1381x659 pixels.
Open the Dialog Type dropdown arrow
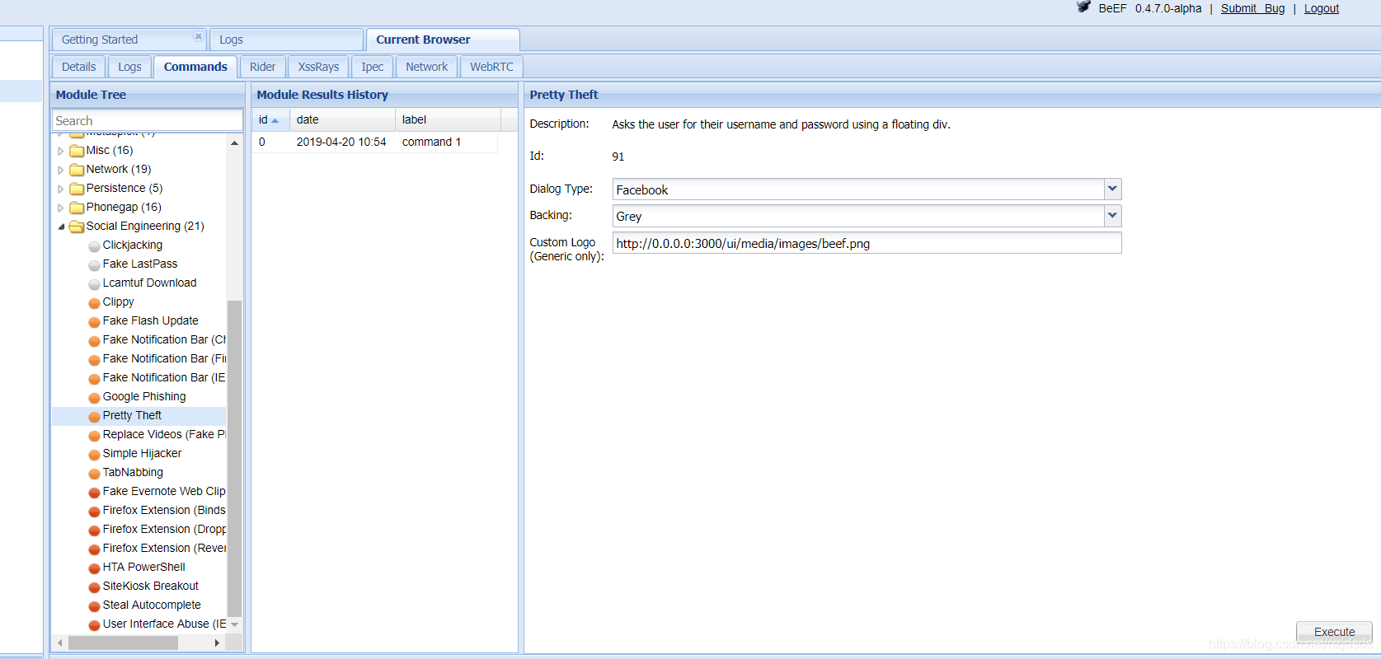(1112, 189)
